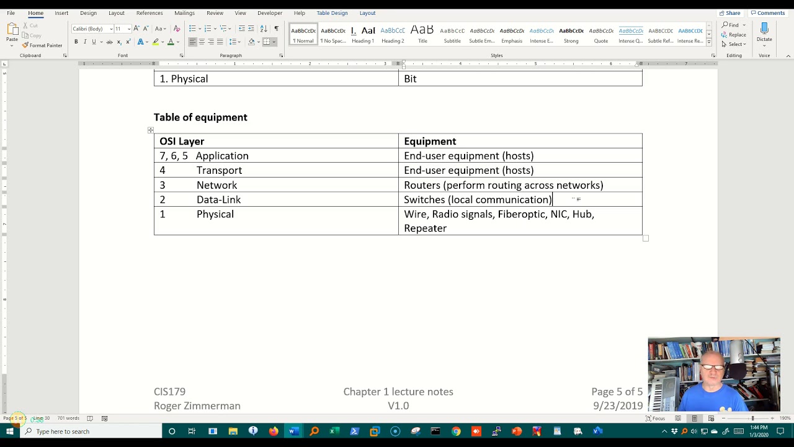Open the Change Case menu
This screenshot has height=447, width=794.
[x=160, y=29]
